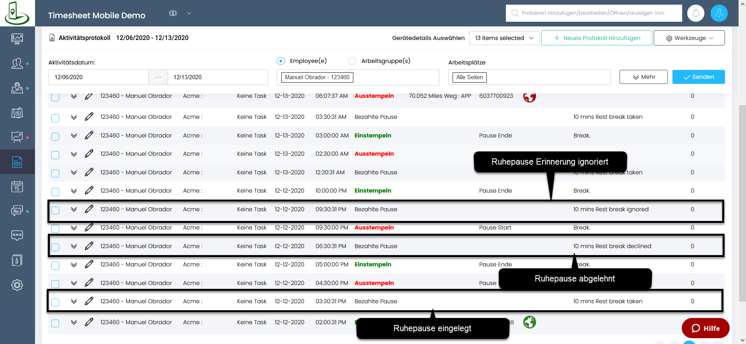The width and height of the screenshot is (746, 344).
Task: Expand the Mehr filter options
Action: click(643, 77)
